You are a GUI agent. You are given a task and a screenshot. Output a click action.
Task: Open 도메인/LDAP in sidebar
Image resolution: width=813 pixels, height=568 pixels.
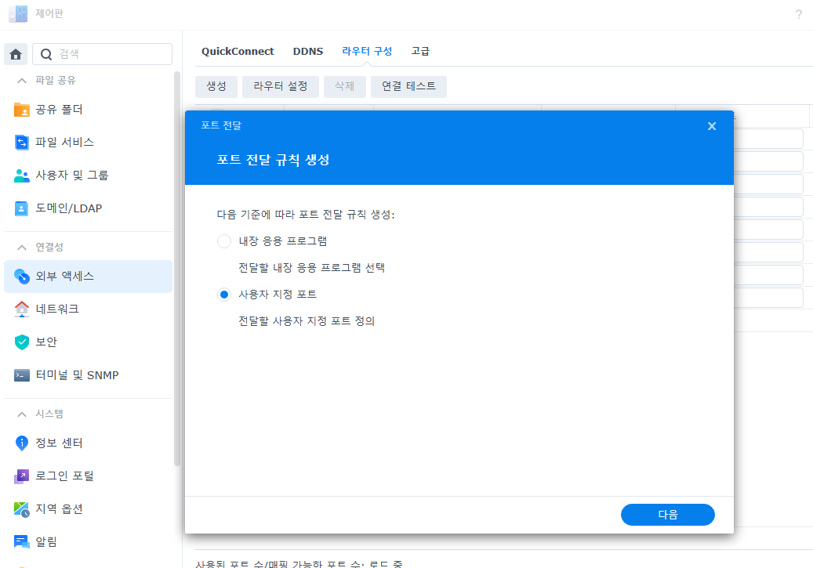click(88, 208)
